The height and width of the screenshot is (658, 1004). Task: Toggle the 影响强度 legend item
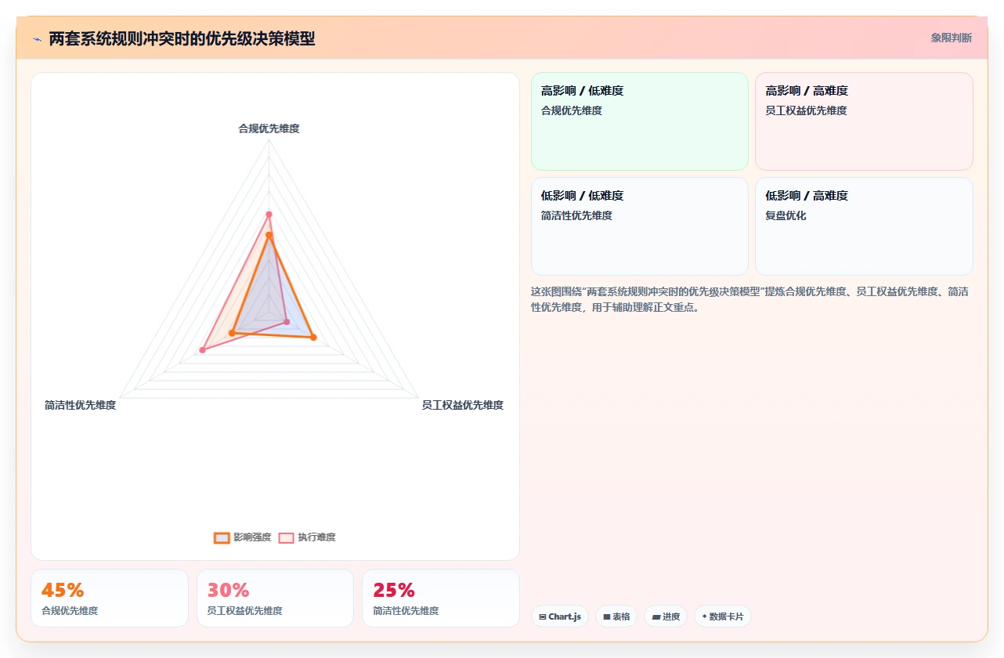(x=243, y=537)
